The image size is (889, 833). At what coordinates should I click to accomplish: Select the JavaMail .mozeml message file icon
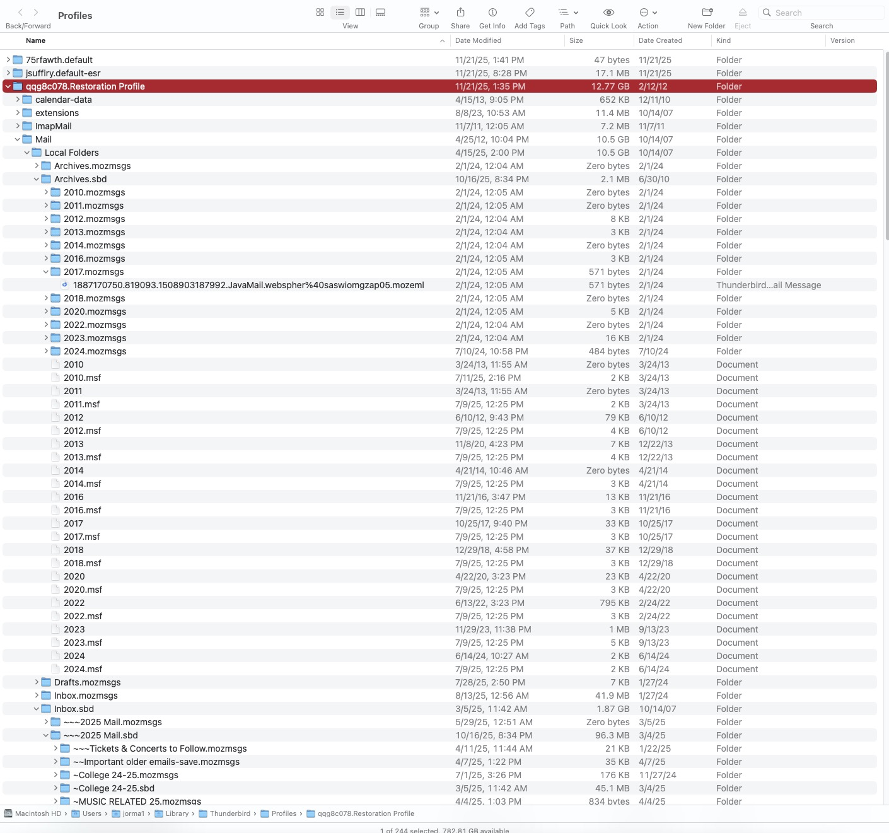click(x=65, y=285)
